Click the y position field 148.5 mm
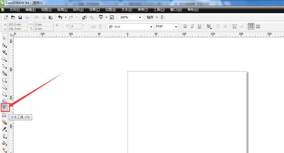 click(x=18, y=29)
